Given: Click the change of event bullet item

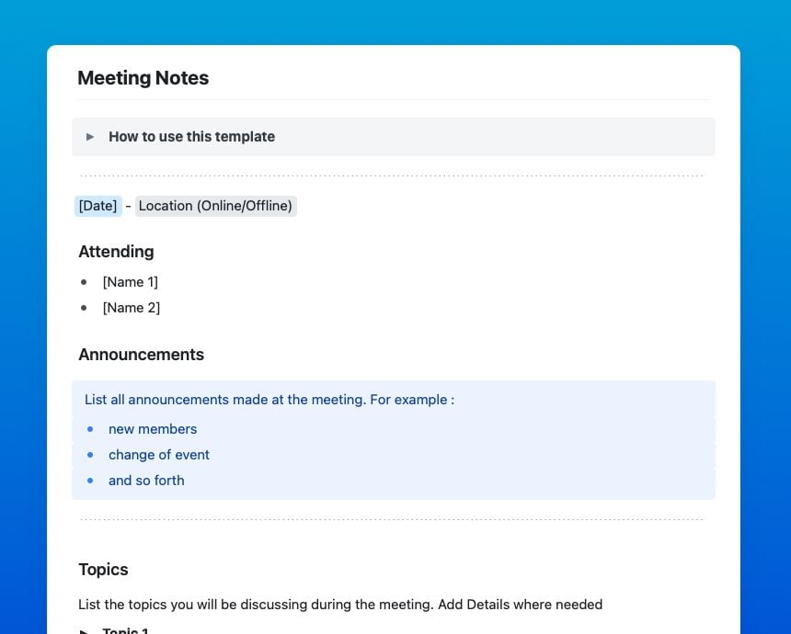Looking at the screenshot, I should point(159,454).
